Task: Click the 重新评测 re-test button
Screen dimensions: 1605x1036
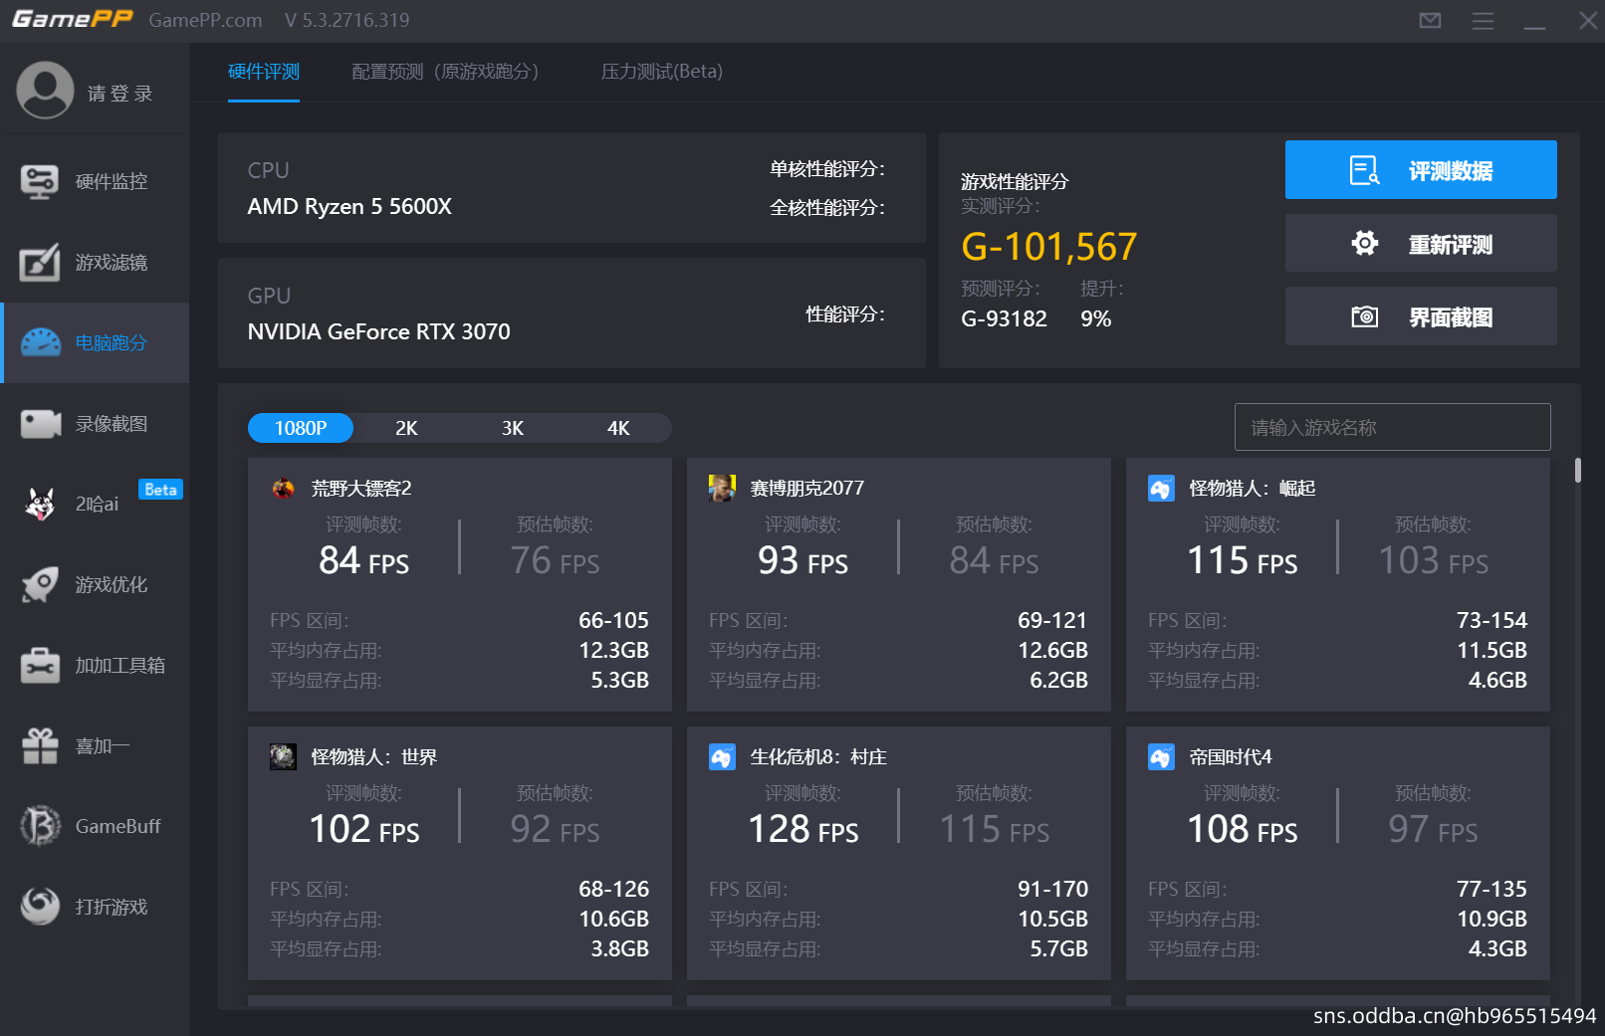Action: (1421, 243)
